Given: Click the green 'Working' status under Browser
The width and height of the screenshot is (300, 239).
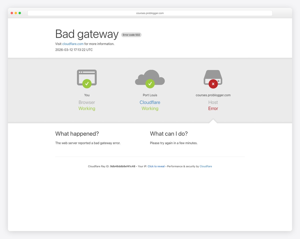Looking at the screenshot, I should point(87,109).
